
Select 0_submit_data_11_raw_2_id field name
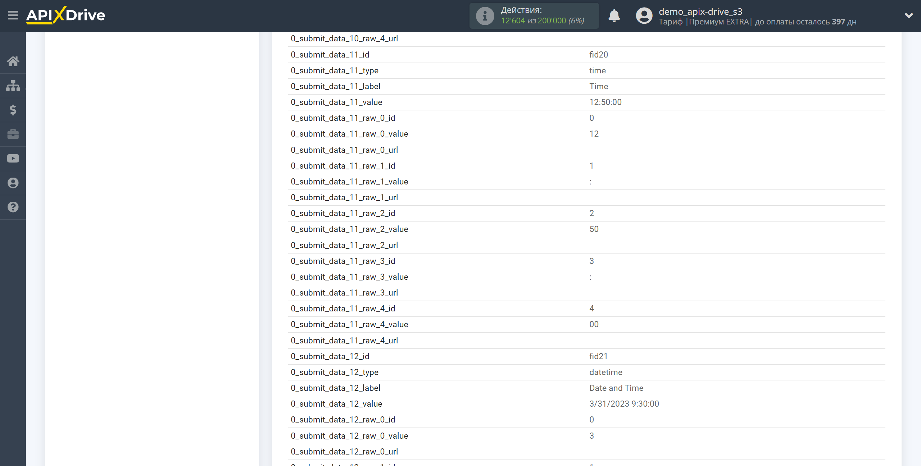click(x=343, y=213)
